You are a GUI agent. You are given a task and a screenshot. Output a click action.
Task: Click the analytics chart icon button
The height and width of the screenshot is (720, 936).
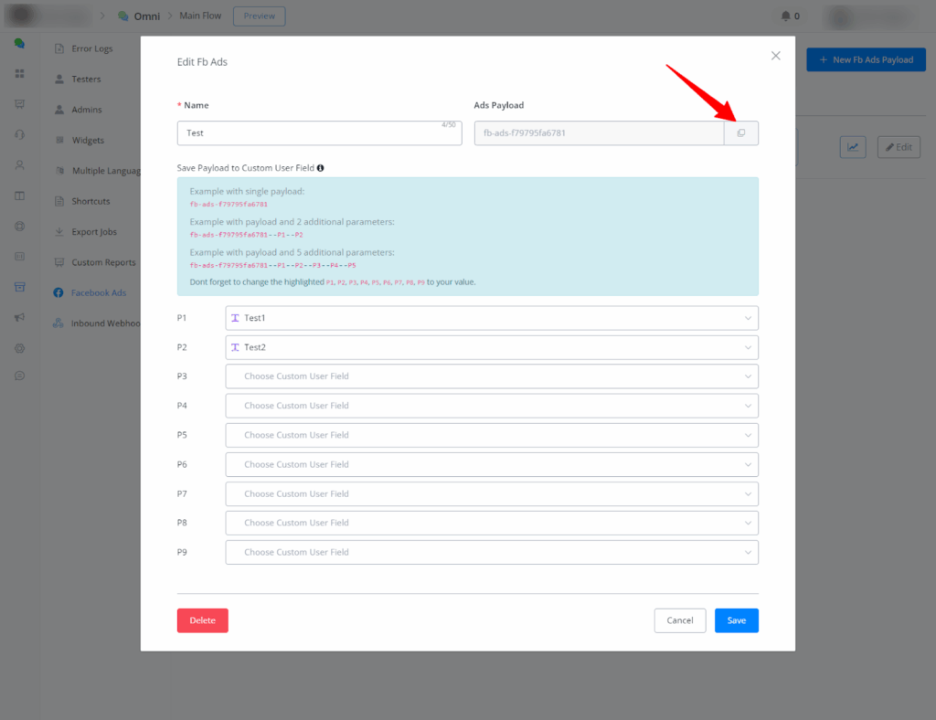tap(852, 147)
